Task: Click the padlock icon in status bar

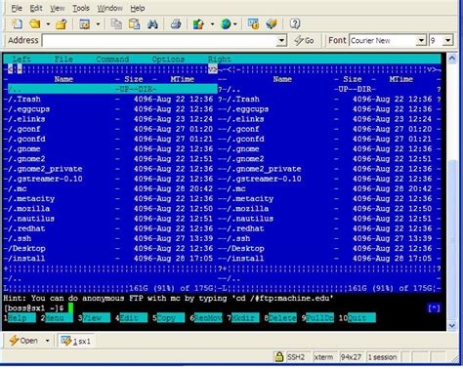Action: 278,357
